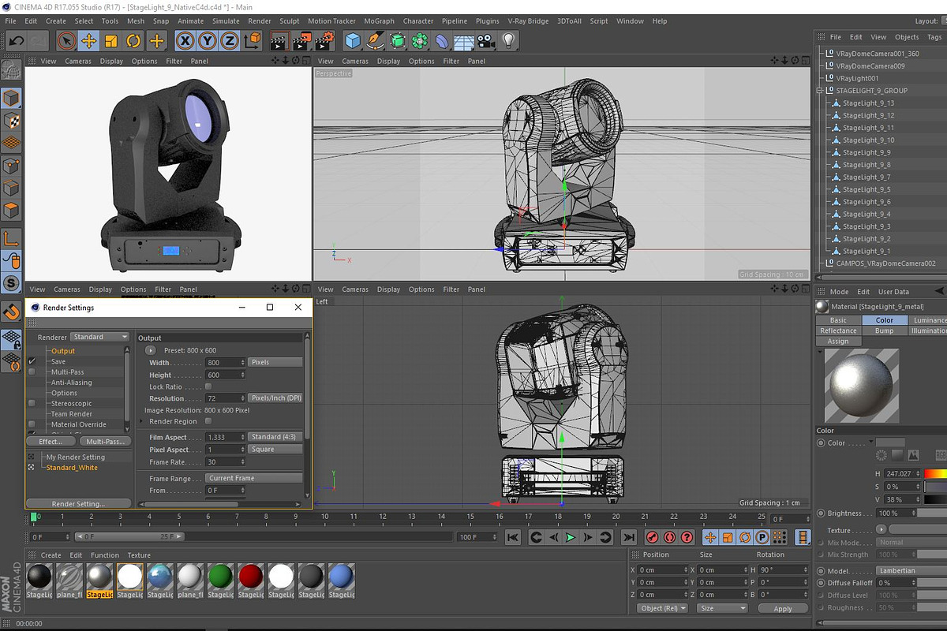Open the Object (Rel) coordinate dropdown
The height and width of the screenshot is (631, 947).
[662, 608]
